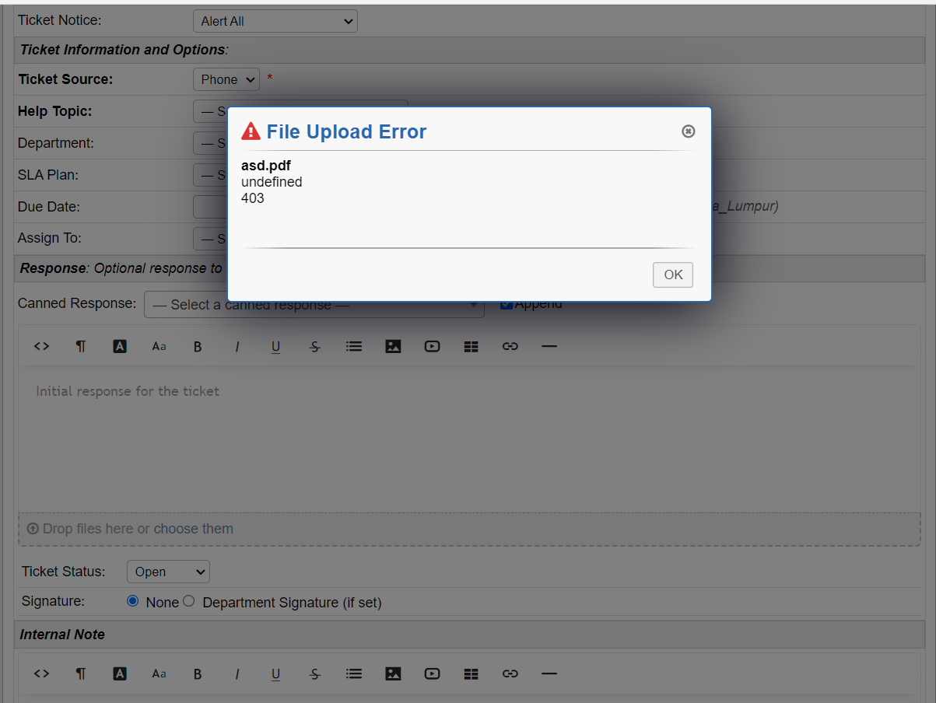Apply italic in response editor toolbar

coord(237,347)
